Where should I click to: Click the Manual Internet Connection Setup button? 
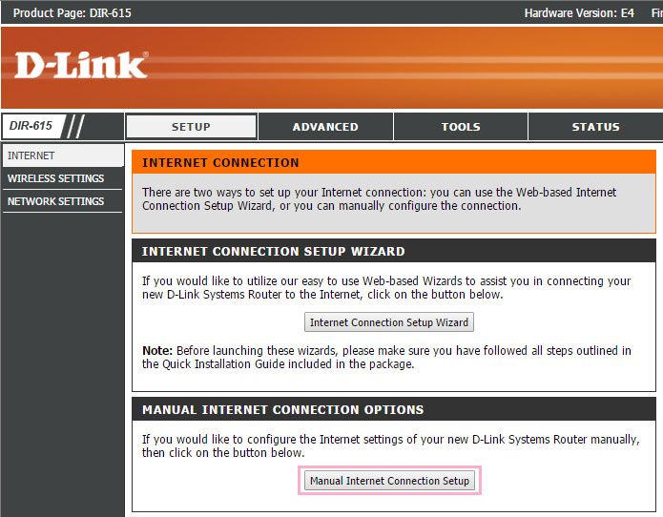pos(389,481)
